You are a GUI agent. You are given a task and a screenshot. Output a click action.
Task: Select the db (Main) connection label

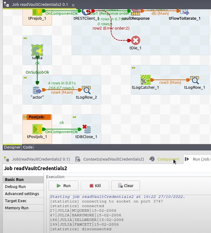(160, 13)
